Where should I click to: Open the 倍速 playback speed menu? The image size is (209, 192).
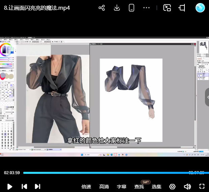point(86,187)
